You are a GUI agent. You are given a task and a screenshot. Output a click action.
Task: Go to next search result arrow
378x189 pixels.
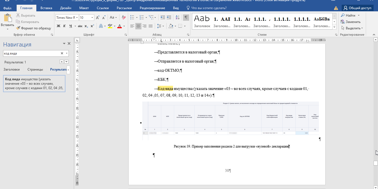click(67, 62)
